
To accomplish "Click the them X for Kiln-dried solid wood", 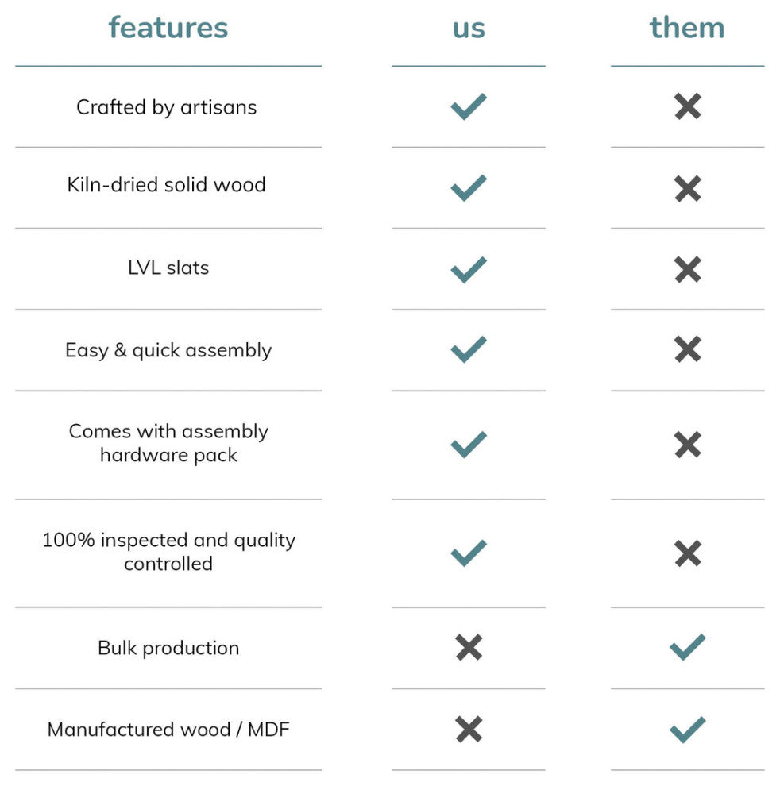I will [687, 188].
